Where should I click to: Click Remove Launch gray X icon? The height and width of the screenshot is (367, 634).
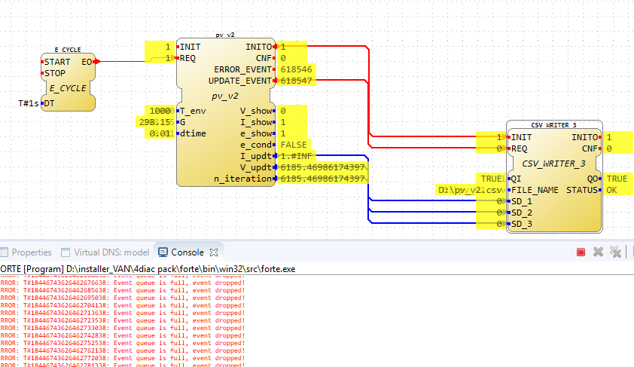[598, 252]
